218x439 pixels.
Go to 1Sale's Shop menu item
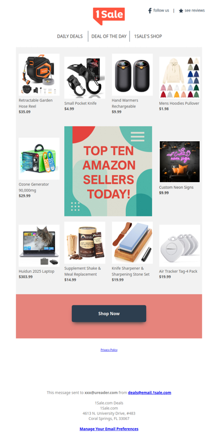click(x=148, y=37)
